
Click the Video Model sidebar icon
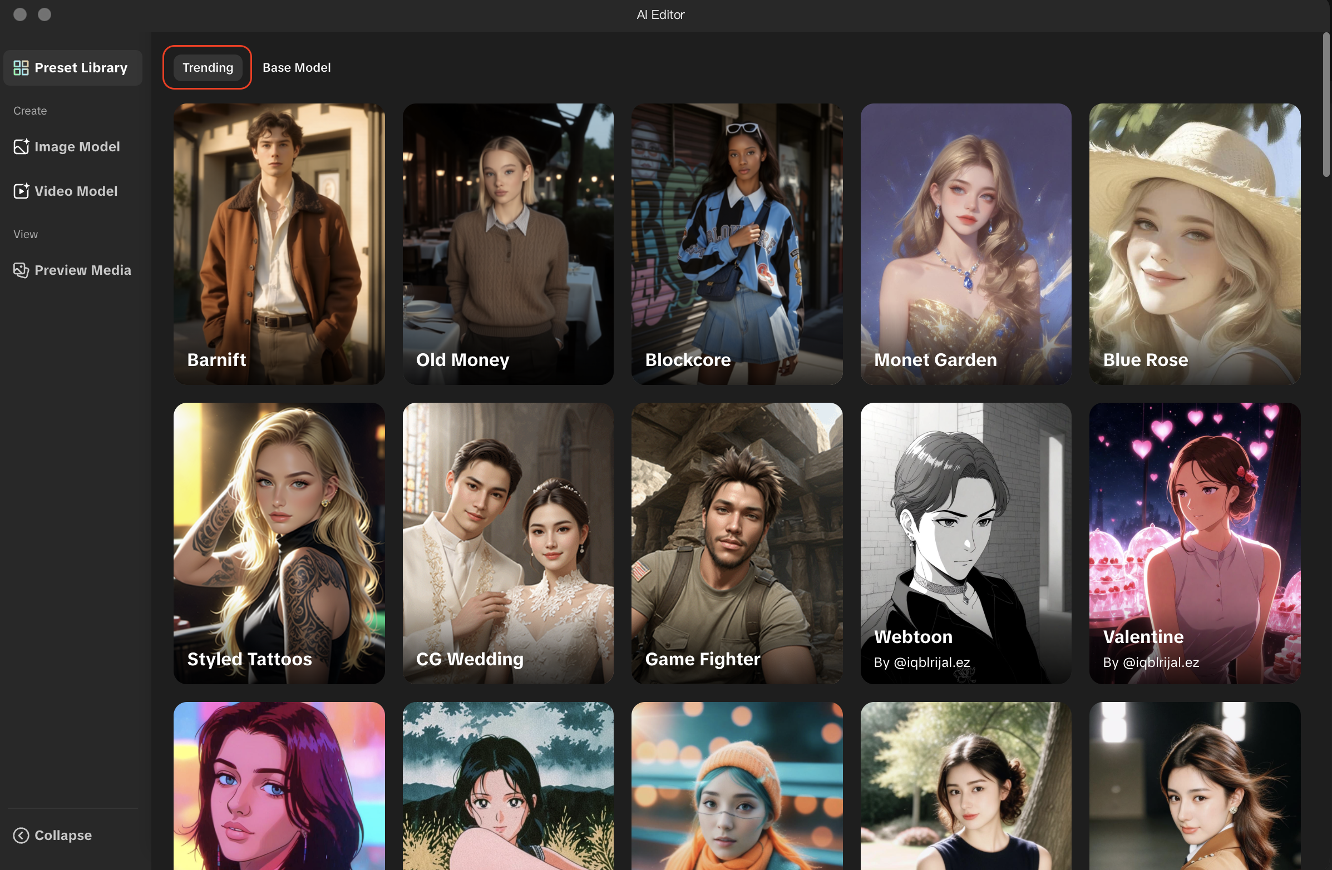coord(21,191)
